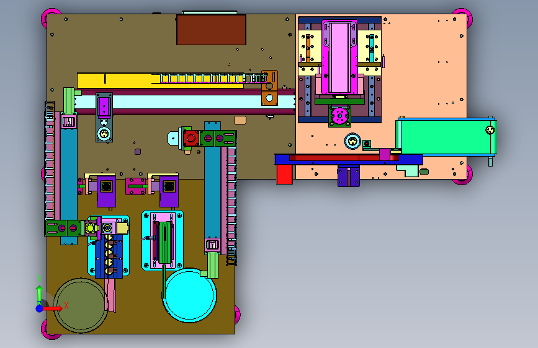Click the red X axis arrow of the triad
The image size is (538, 348).
tap(52, 308)
